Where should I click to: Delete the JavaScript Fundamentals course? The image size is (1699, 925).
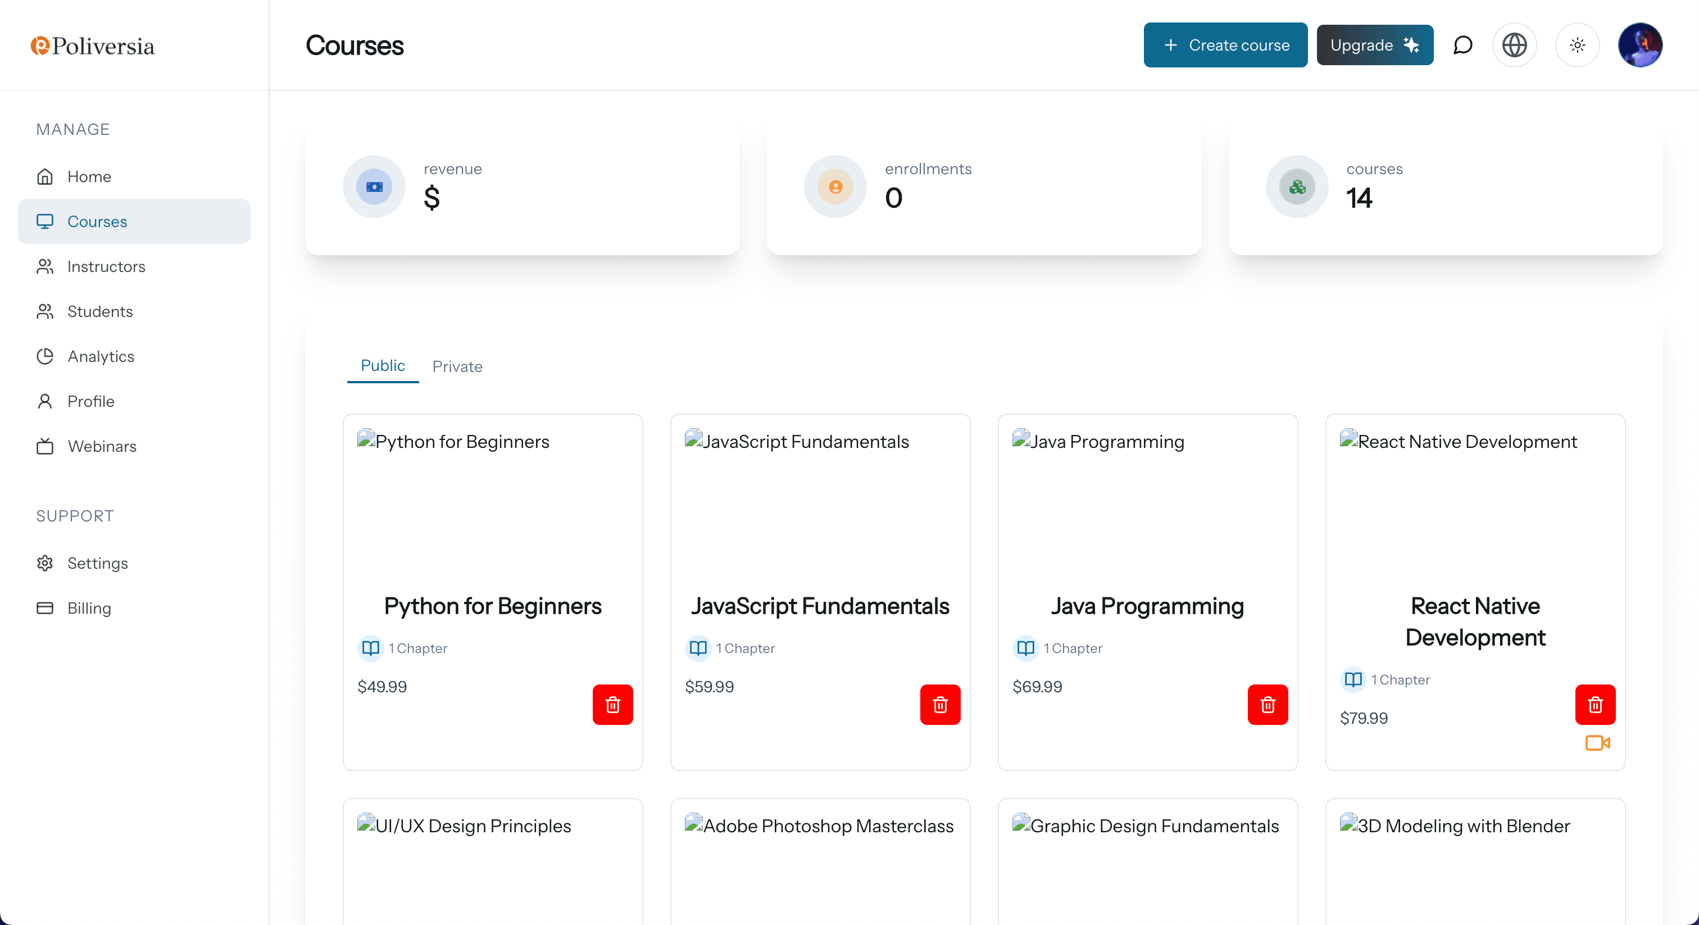940,704
